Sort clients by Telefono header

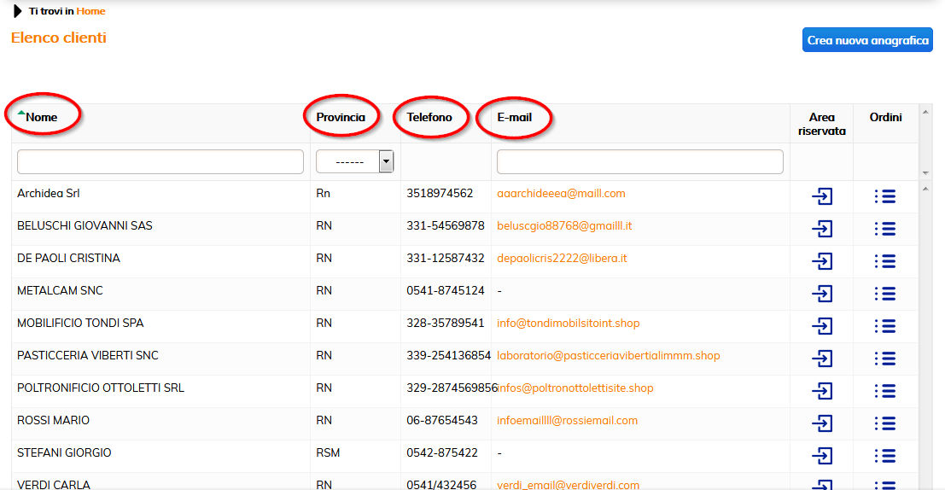[429, 117]
